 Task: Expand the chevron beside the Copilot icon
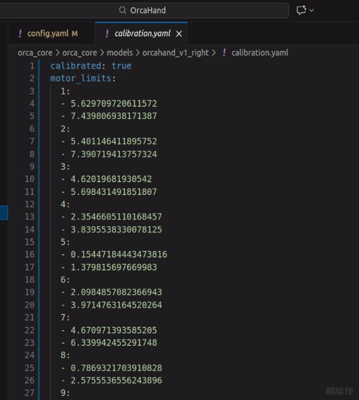312,10
